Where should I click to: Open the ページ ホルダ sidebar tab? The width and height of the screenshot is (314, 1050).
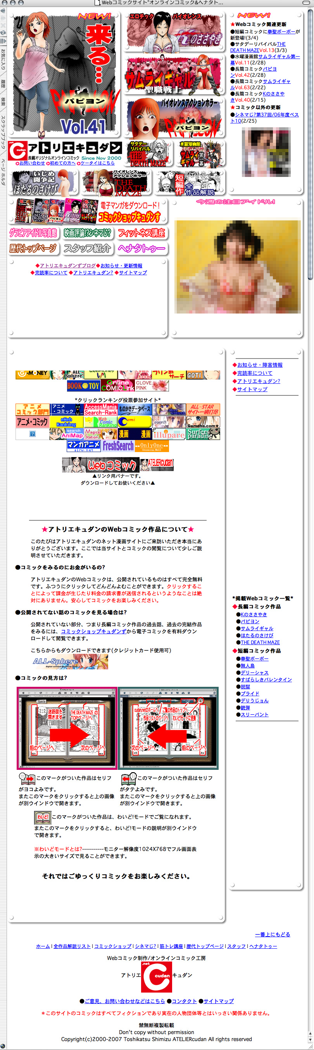point(3,172)
